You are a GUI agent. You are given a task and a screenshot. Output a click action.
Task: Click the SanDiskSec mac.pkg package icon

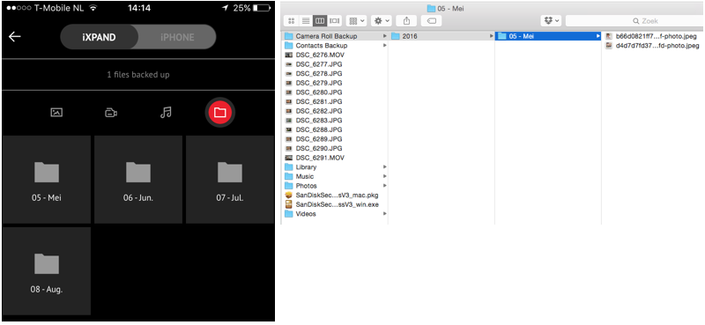point(289,196)
